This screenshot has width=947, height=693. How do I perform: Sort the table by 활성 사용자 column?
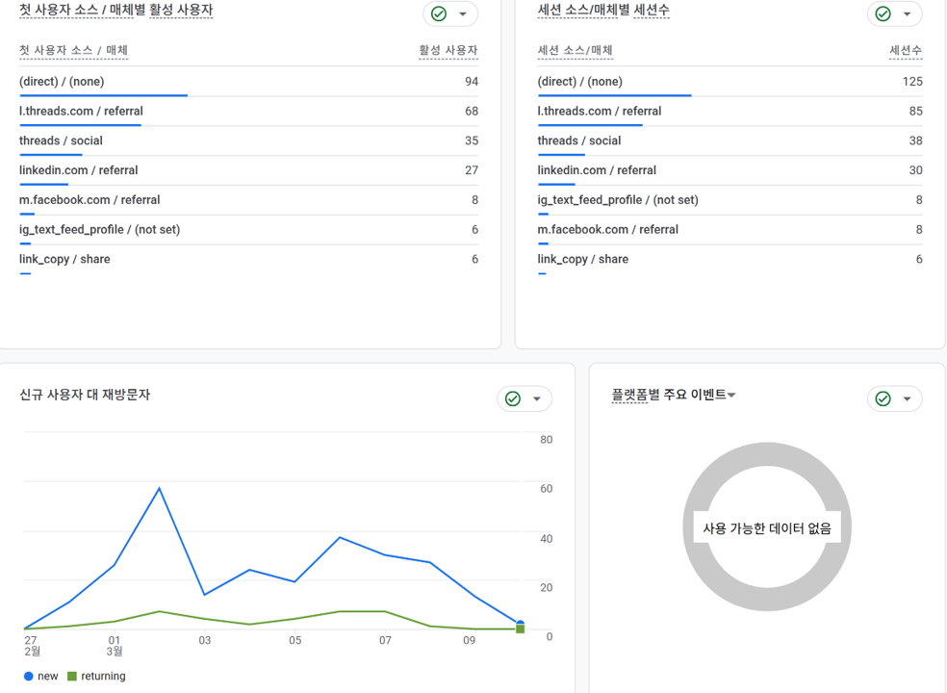[448, 49]
